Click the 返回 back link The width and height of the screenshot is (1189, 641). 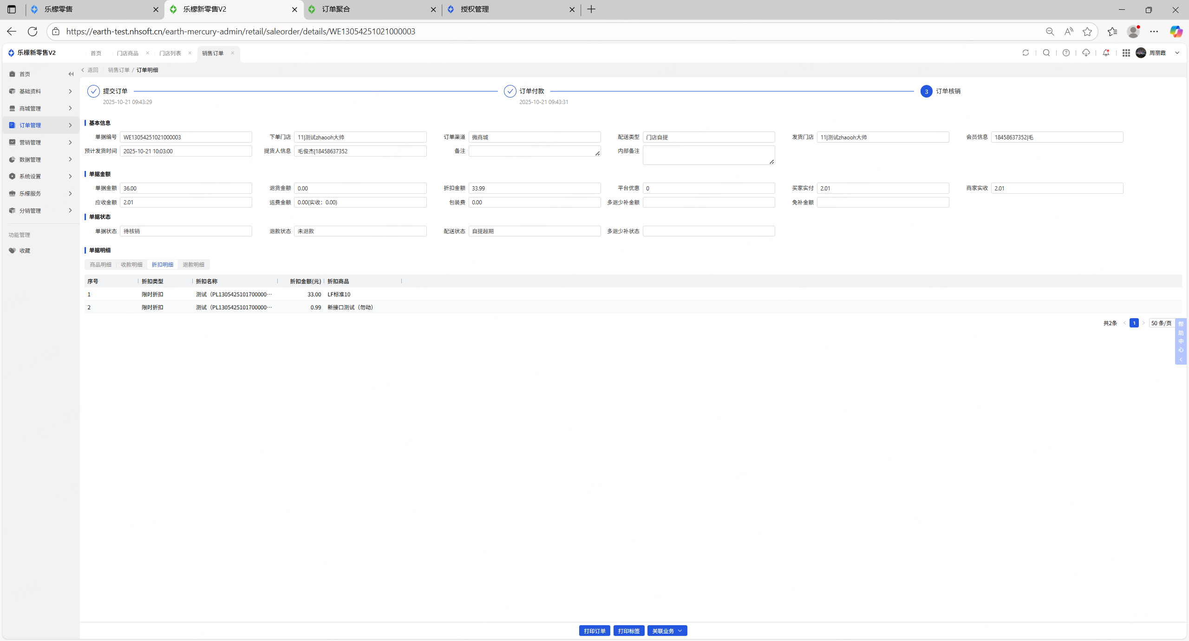click(x=91, y=70)
